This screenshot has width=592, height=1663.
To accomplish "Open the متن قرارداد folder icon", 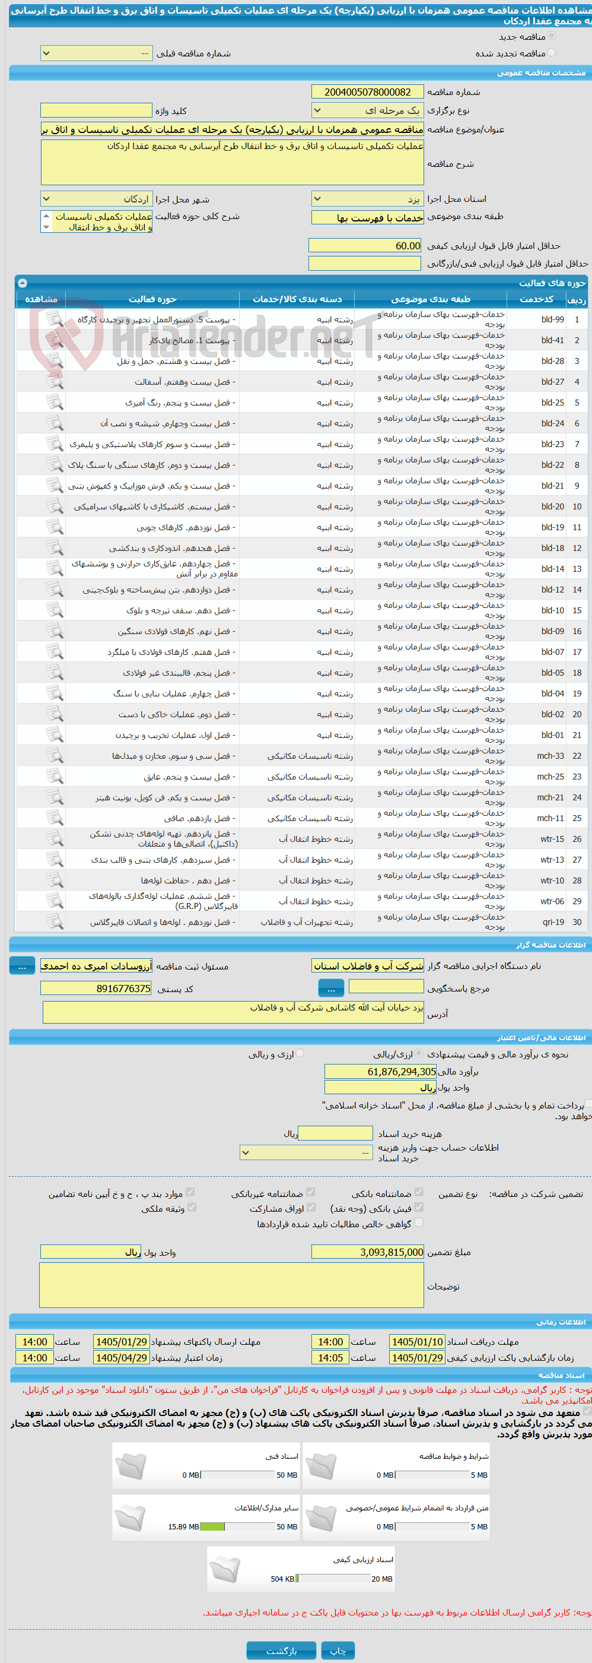I will coord(321,1518).
